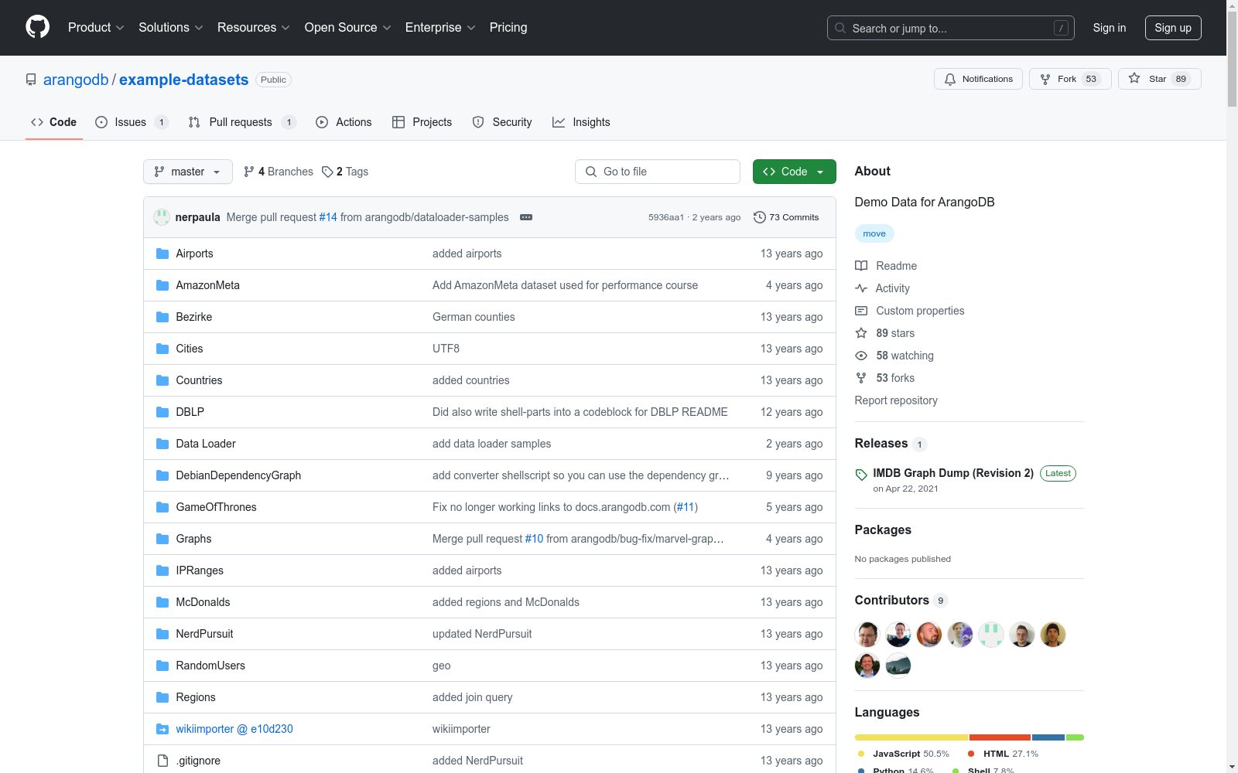The height and width of the screenshot is (773, 1238).
Task: Click the Branches icon next to 4
Action: [249, 172]
